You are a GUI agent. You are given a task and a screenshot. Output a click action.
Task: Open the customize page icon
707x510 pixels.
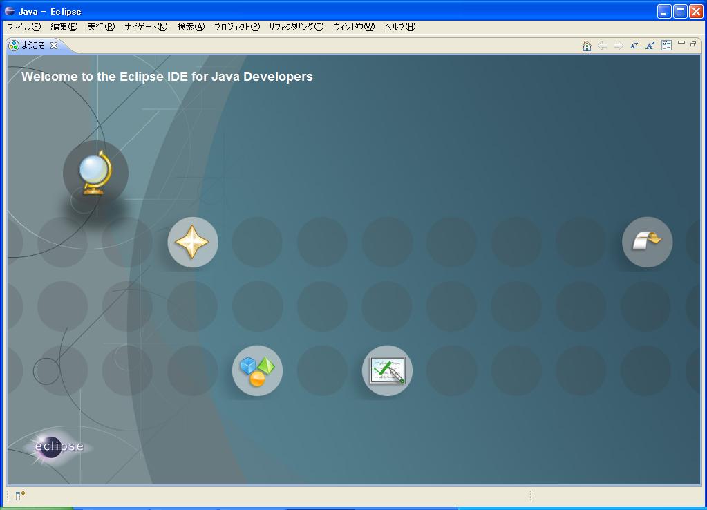tap(666, 46)
